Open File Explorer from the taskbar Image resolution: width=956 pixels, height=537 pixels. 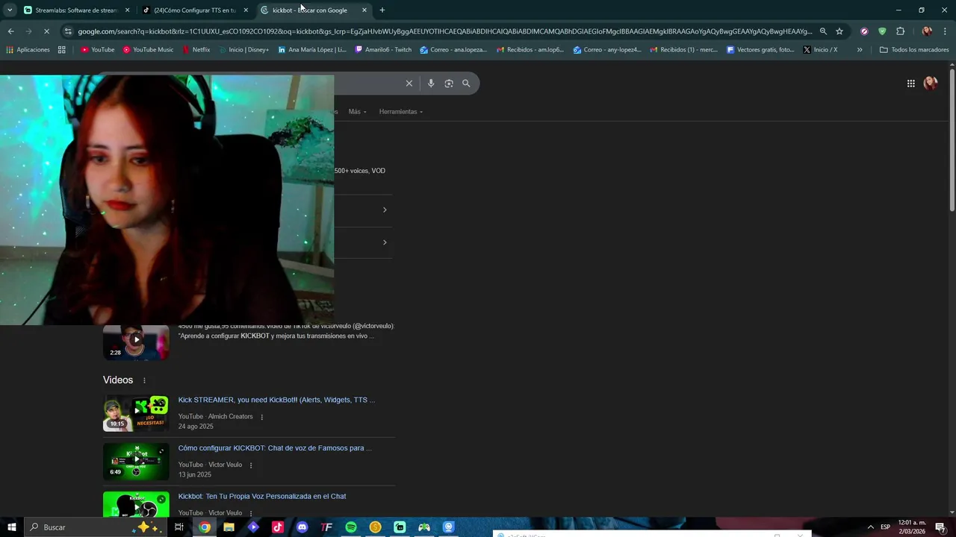point(229,527)
